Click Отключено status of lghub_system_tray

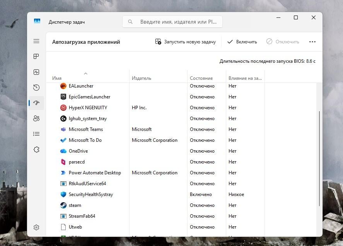[202, 119]
